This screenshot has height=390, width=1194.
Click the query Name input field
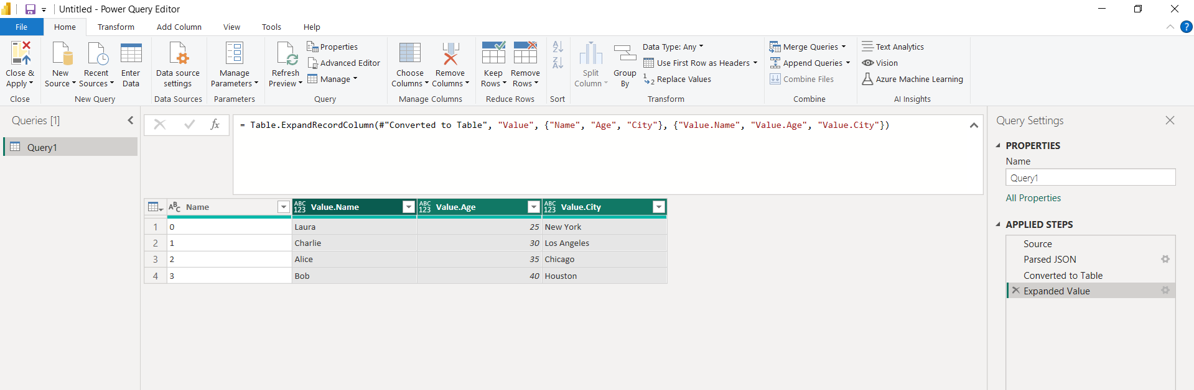click(x=1090, y=178)
